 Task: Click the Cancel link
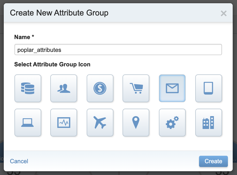[19, 161]
